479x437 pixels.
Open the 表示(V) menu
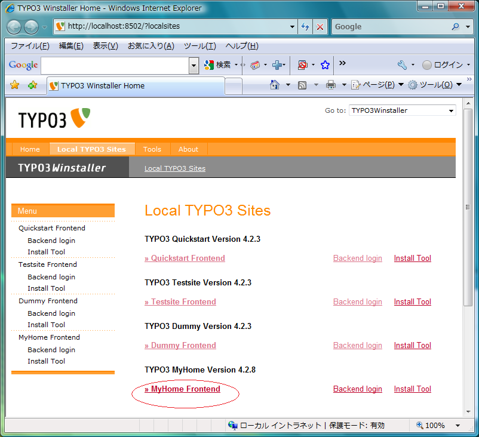pos(105,46)
